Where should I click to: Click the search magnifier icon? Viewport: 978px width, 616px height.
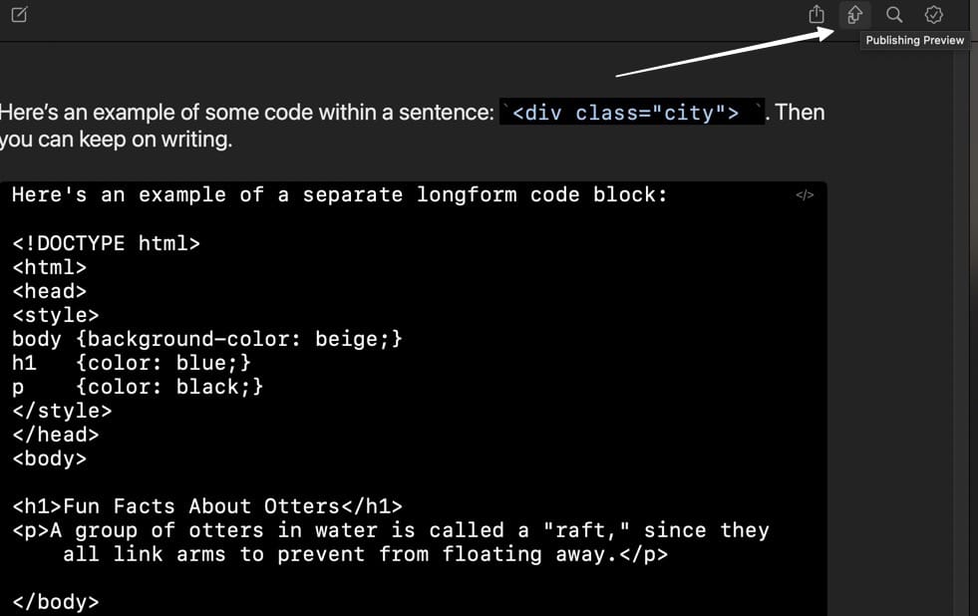click(894, 15)
